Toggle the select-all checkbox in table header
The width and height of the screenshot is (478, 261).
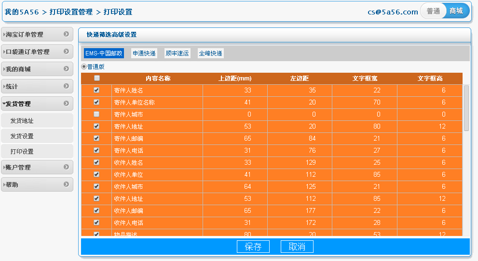point(96,78)
